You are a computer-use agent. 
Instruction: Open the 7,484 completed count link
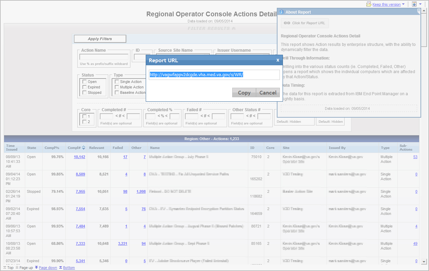click(x=80, y=226)
